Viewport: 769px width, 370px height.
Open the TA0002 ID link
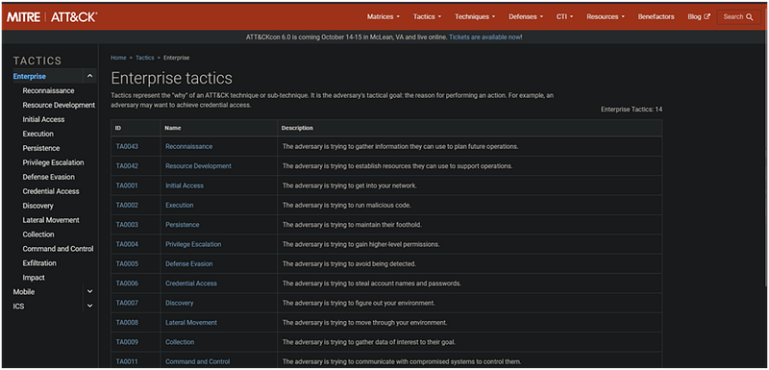(127, 206)
